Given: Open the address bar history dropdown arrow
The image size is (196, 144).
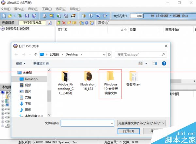Looking at the screenshot, I should [104, 55].
